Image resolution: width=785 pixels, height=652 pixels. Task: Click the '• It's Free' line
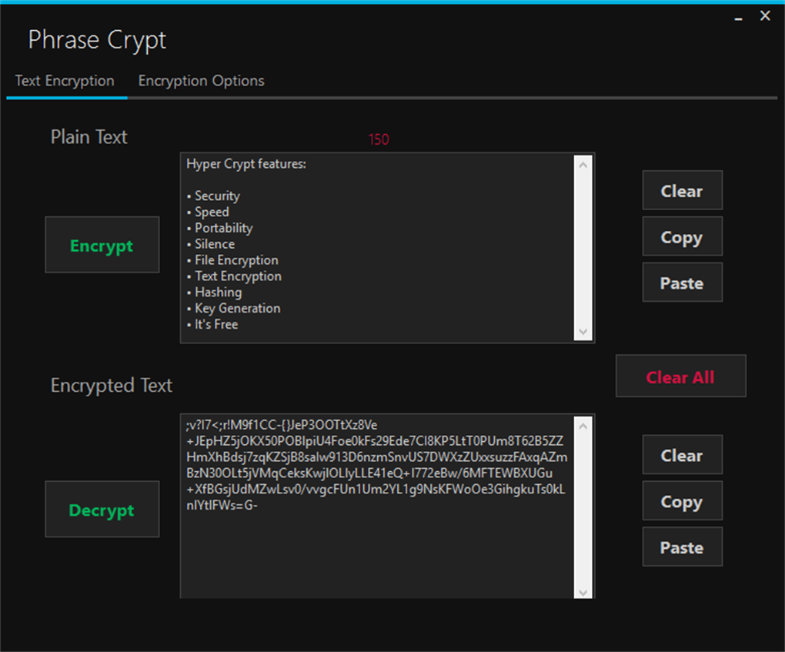click(212, 324)
